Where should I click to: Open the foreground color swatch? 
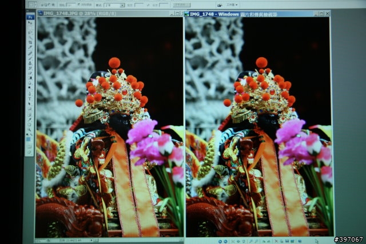tap(29, 139)
